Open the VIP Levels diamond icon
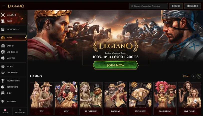This screenshot has height=116, width=203. 3,101
